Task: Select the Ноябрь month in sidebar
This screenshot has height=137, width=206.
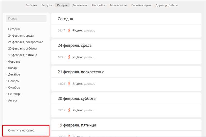Action: click(13, 81)
